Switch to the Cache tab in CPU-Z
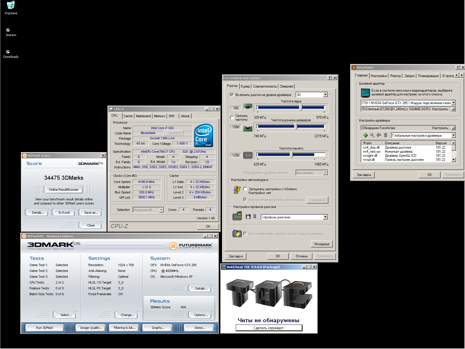This screenshot has width=465, height=349. 128,116
